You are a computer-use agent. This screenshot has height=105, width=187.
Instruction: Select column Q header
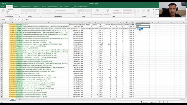[153, 23]
